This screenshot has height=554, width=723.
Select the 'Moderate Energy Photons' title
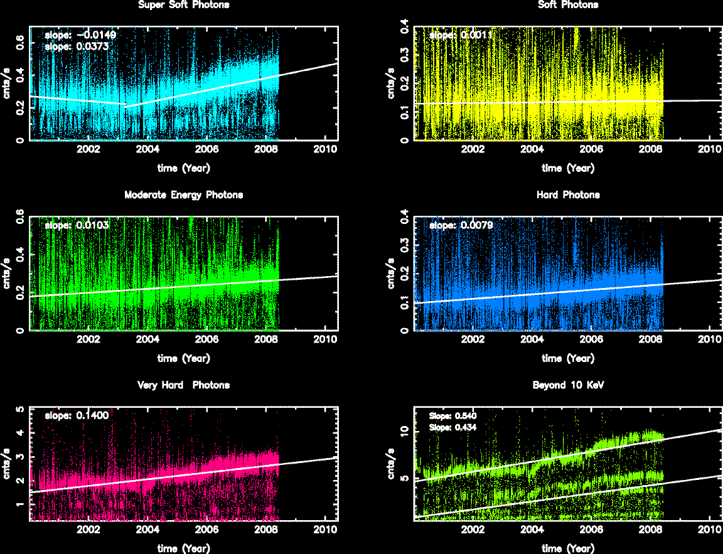(183, 195)
